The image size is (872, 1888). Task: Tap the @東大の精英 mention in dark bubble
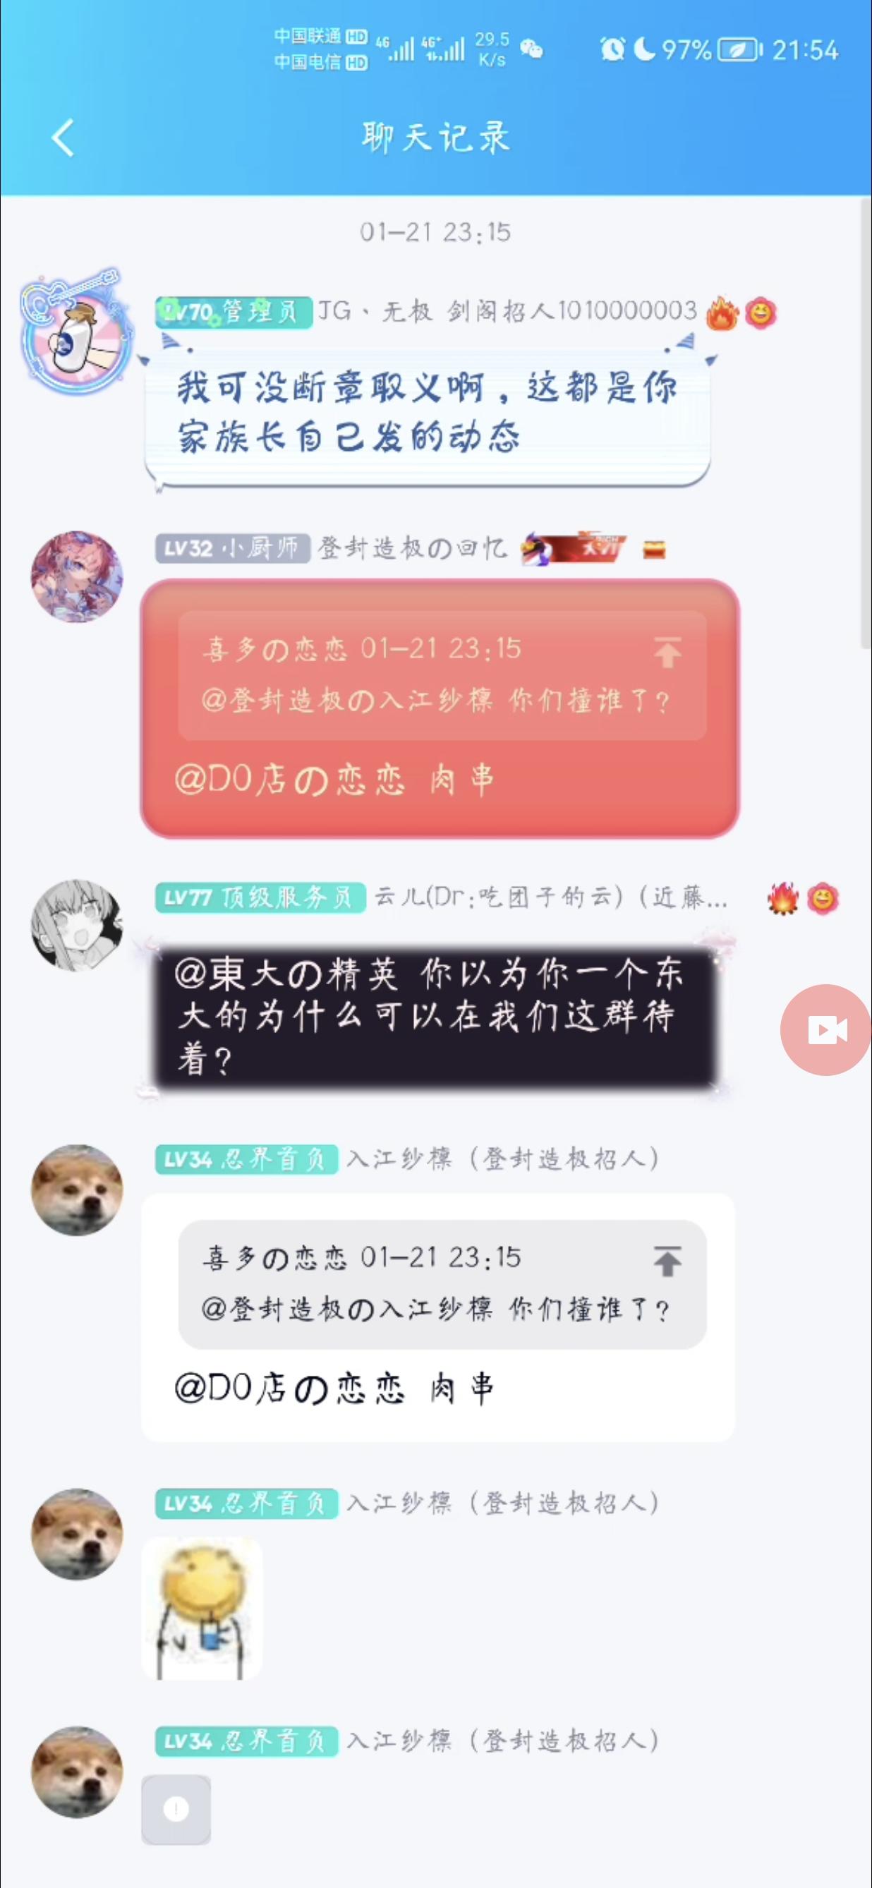point(286,974)
